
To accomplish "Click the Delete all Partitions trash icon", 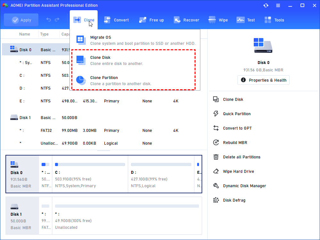I will 216,157.
